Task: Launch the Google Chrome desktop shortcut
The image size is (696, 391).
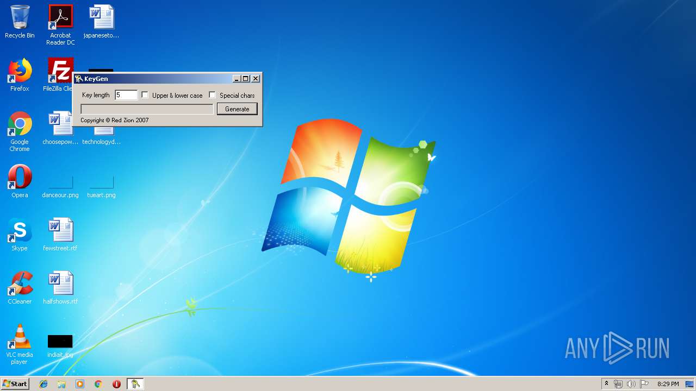Action: click(20, 131)
